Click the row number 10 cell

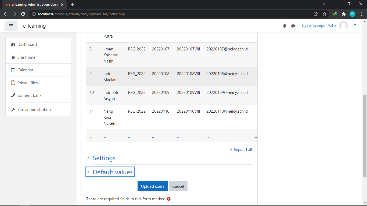pos(92,93)
